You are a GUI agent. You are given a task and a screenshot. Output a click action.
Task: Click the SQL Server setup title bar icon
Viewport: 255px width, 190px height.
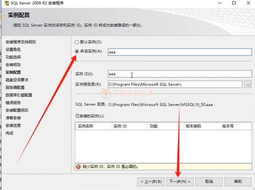pos(7,3)
